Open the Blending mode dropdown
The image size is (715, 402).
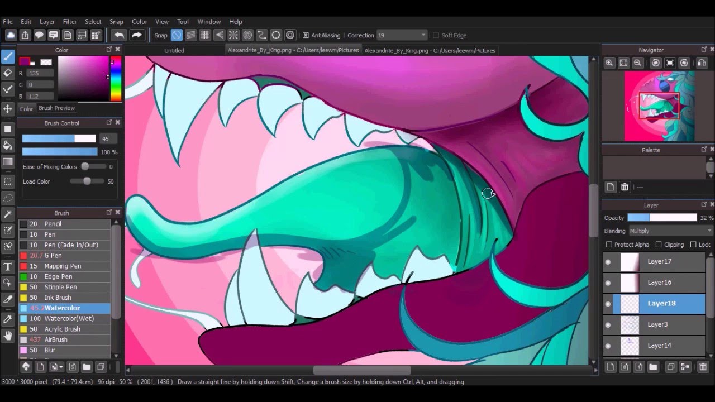(671, 231)
